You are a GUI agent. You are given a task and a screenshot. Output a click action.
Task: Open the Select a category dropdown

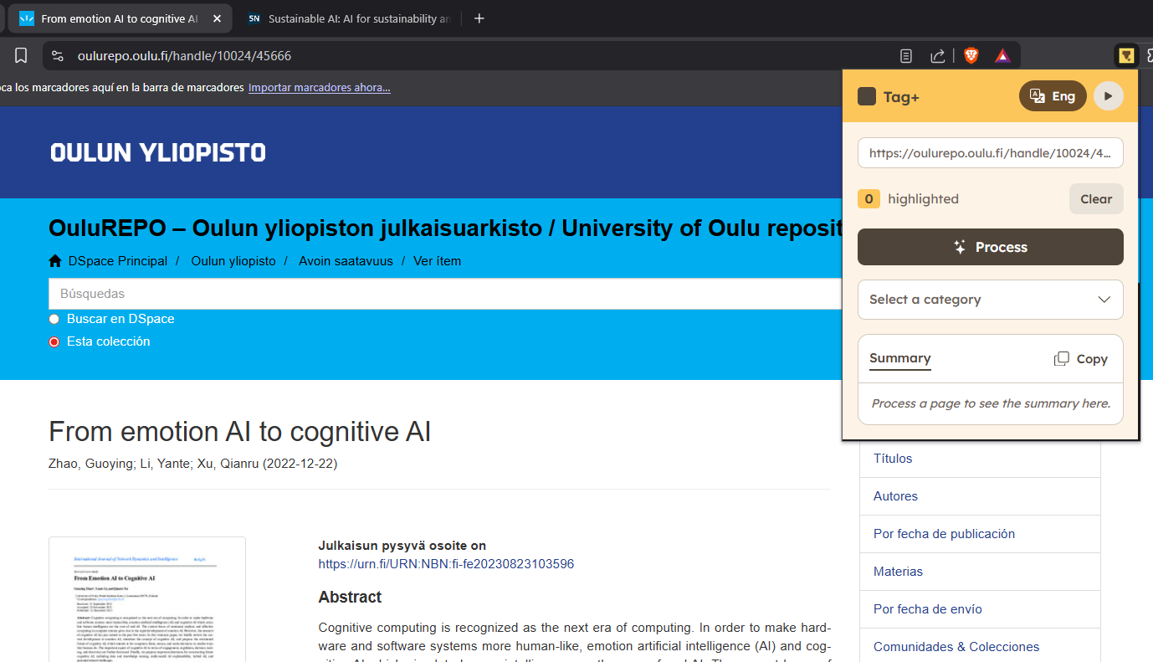click(991, 300)
